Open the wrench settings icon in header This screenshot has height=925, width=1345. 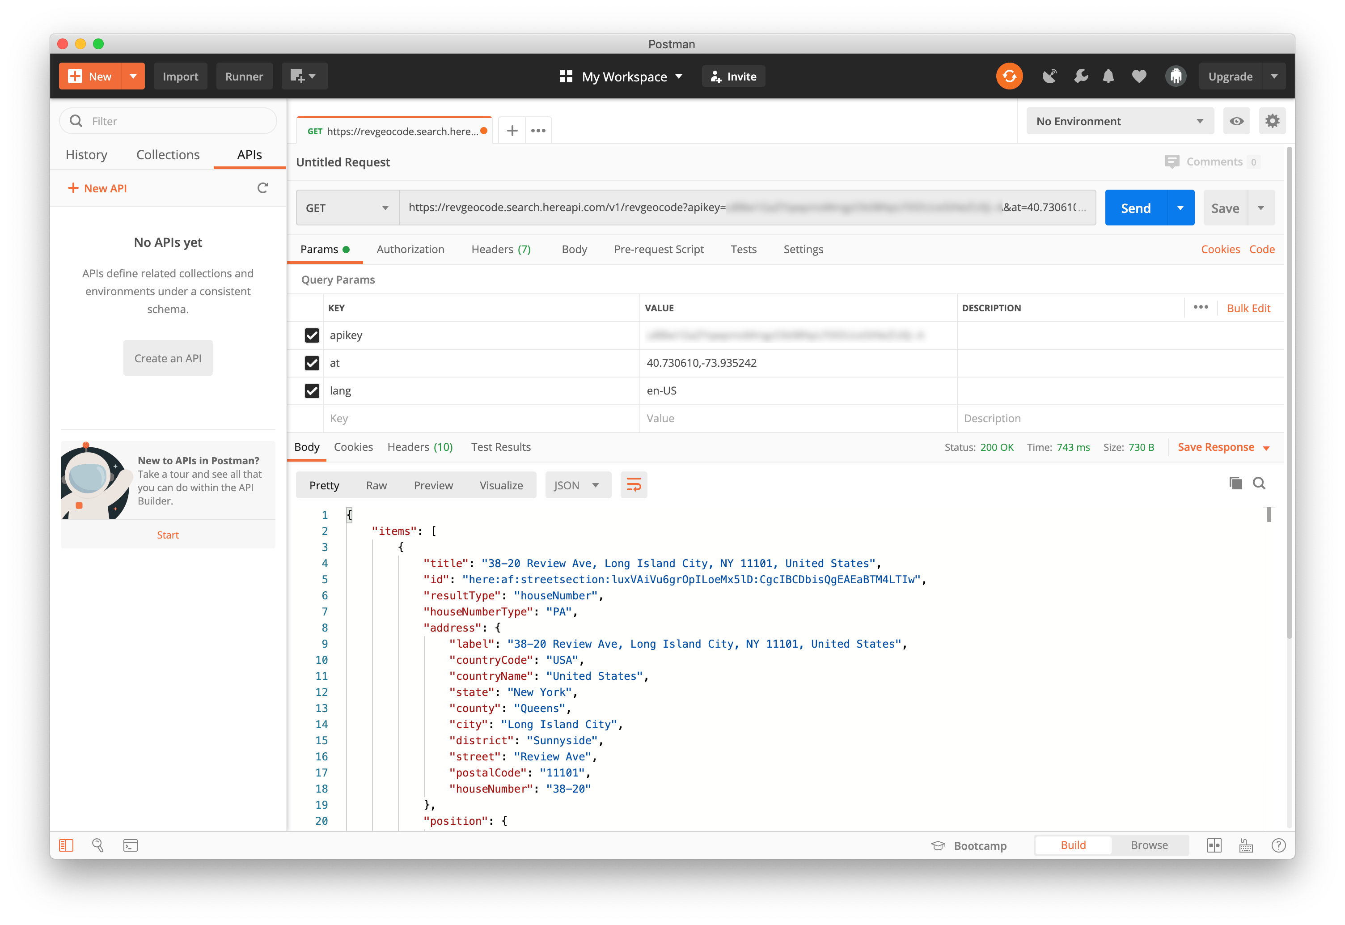click(x=1080, y=76)
